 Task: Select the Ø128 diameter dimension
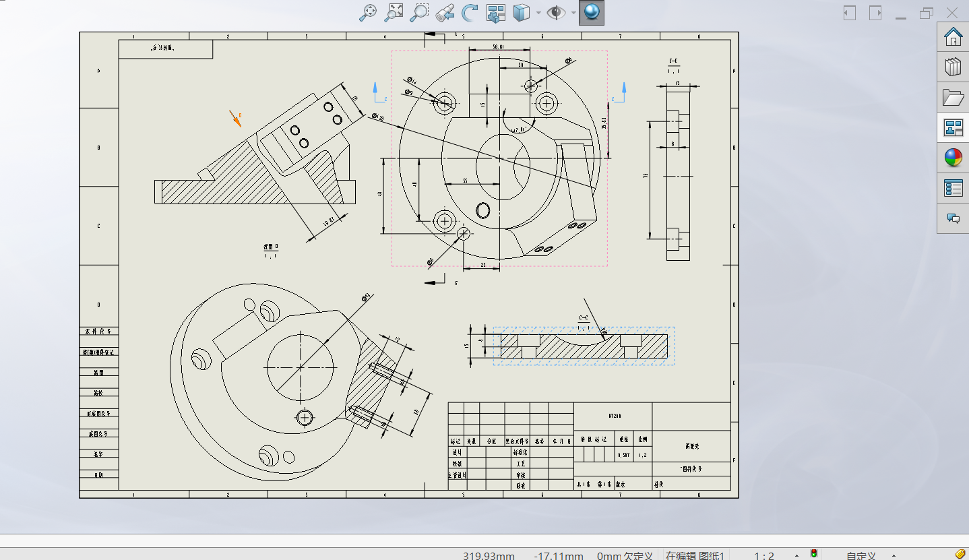377,117
